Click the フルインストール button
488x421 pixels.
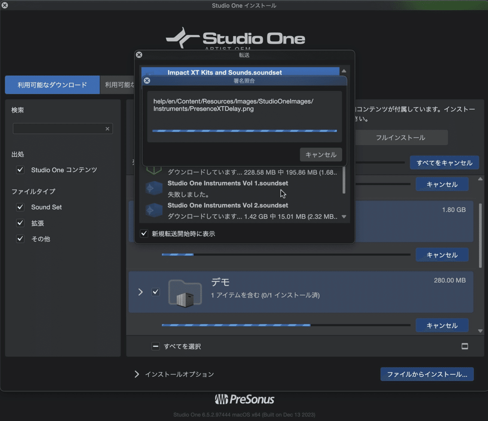[x=401, y=138]
